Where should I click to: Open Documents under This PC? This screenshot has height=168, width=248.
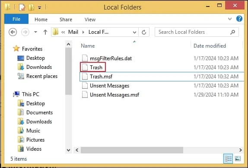point(40,113)
